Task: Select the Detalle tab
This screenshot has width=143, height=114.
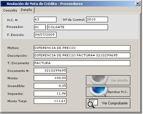Action: pos(26,10)
